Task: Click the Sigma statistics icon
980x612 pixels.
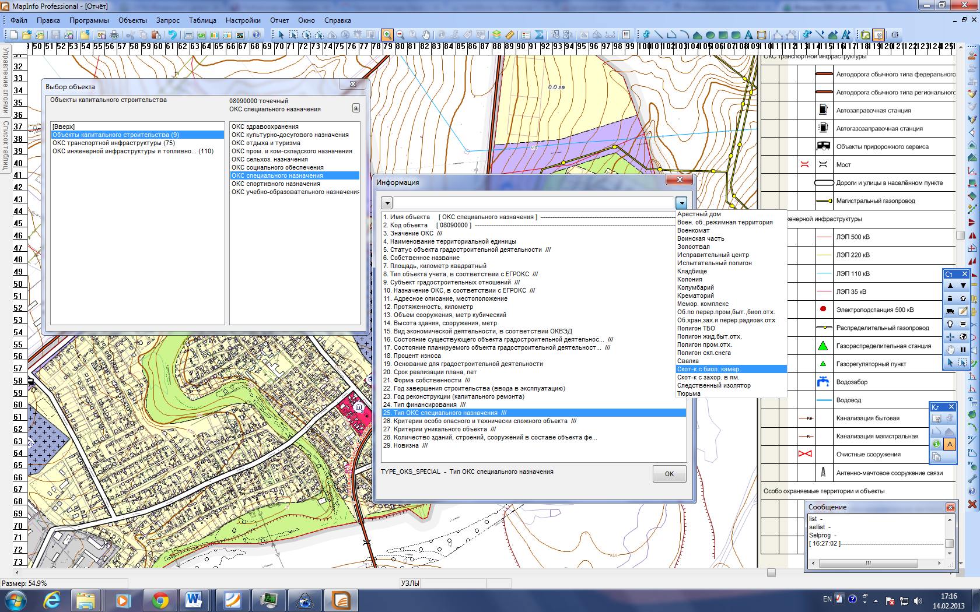Action: coord(539,35)
